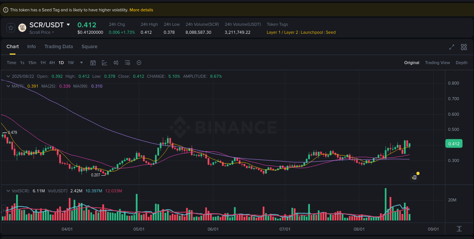Open the widgets layout grid icon
The width and height of the screenshot is (474, 239).
[x=464, y=47]
